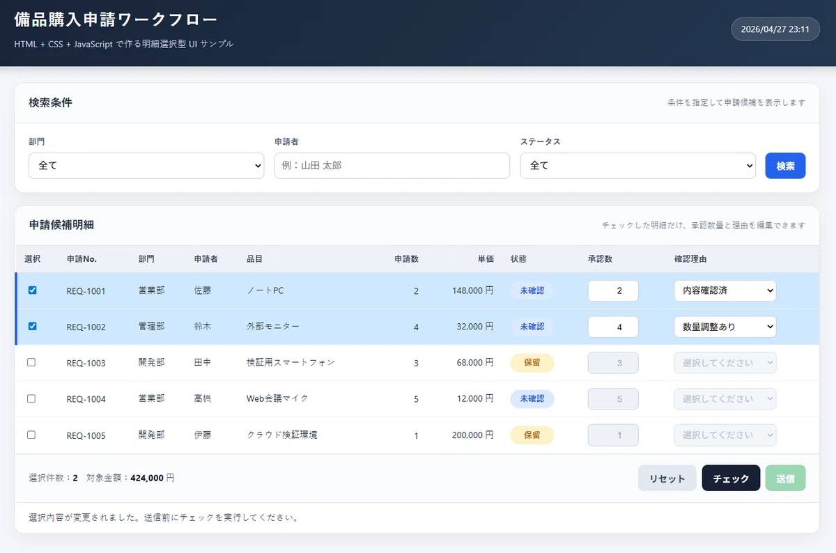The height and width of the screenshot is (553, 836).
Task: Click the date-time badge in header
Action: click(775, 29)
